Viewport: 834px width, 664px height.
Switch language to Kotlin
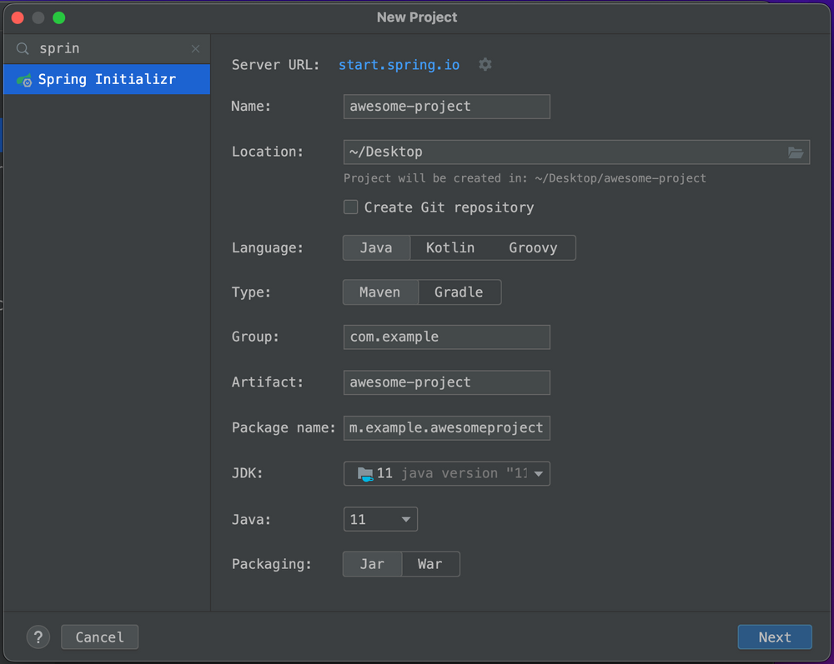click(450, 247)
